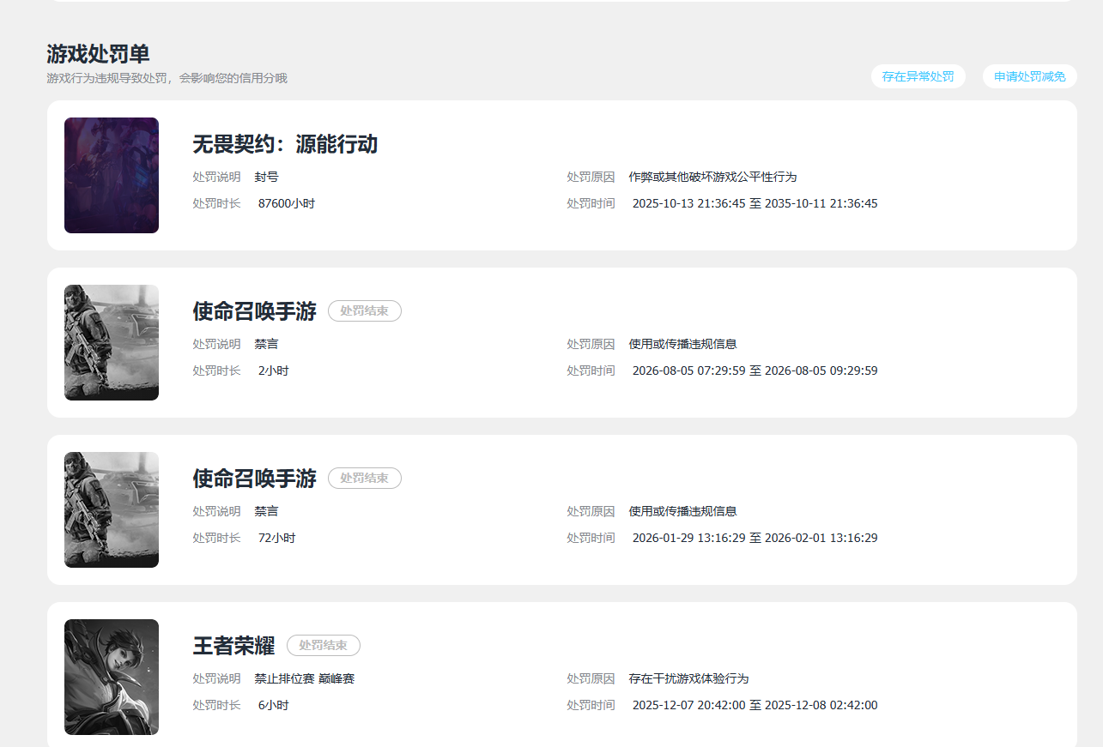
Task: Click 禁言 on the 2小时 penalty record
Action: 266,345
